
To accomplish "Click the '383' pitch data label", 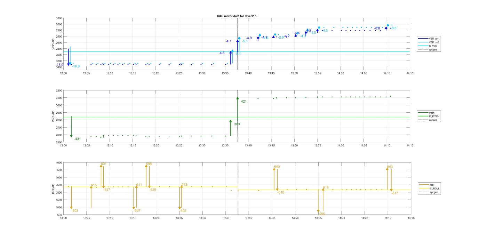I will tap(237, 124).
